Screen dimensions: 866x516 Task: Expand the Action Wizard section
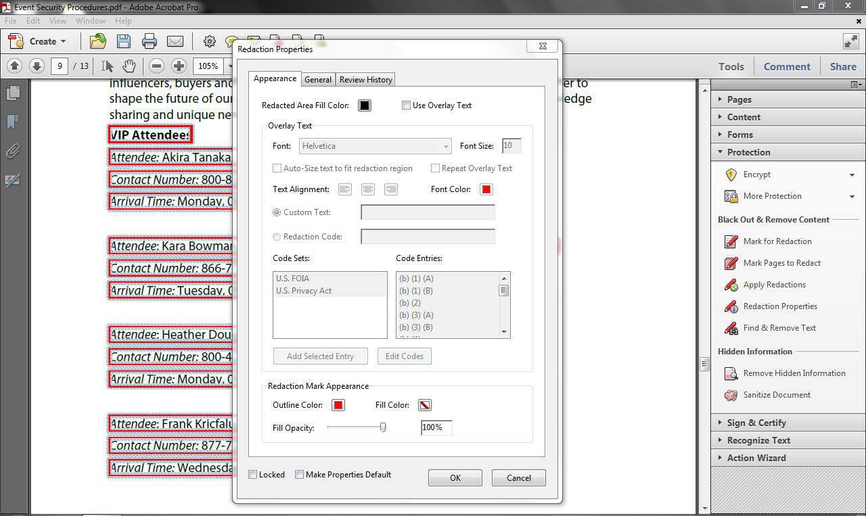(x=788, y=458)
